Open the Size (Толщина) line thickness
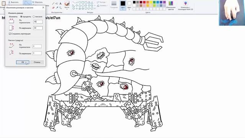This screenshot has width=245, height=138. (x=114, y=5)
